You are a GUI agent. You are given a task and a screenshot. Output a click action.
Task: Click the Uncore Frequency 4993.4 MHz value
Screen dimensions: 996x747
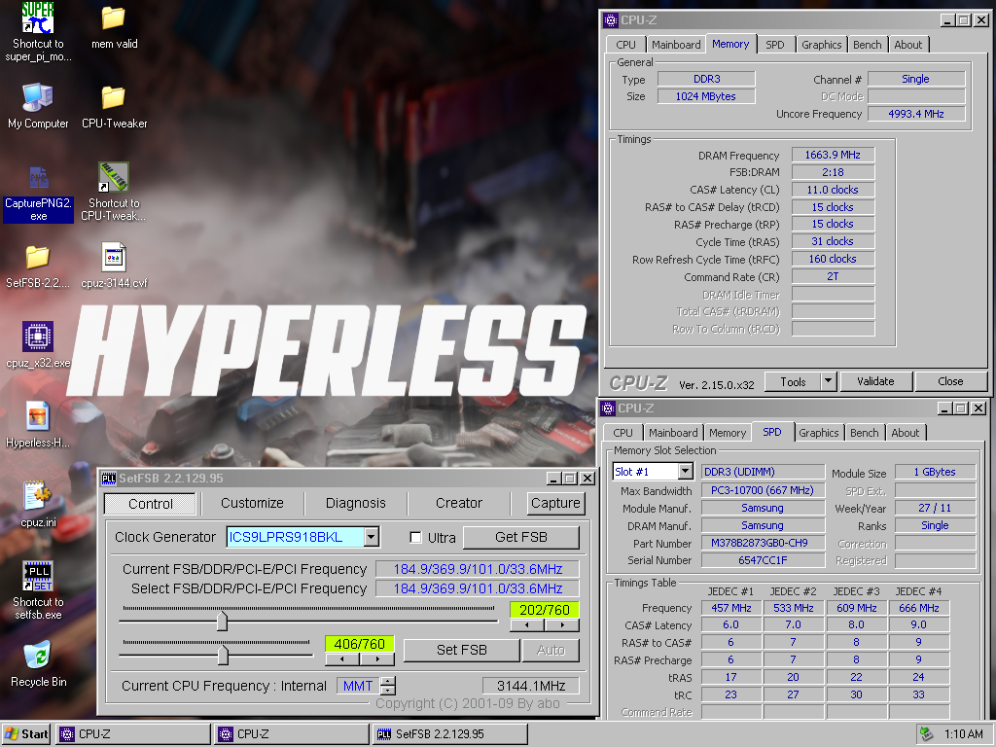pos(916,114)
